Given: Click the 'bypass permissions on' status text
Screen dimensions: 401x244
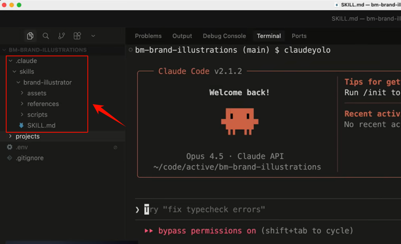Looking at the screenshot, I should [x=207, y=231].
